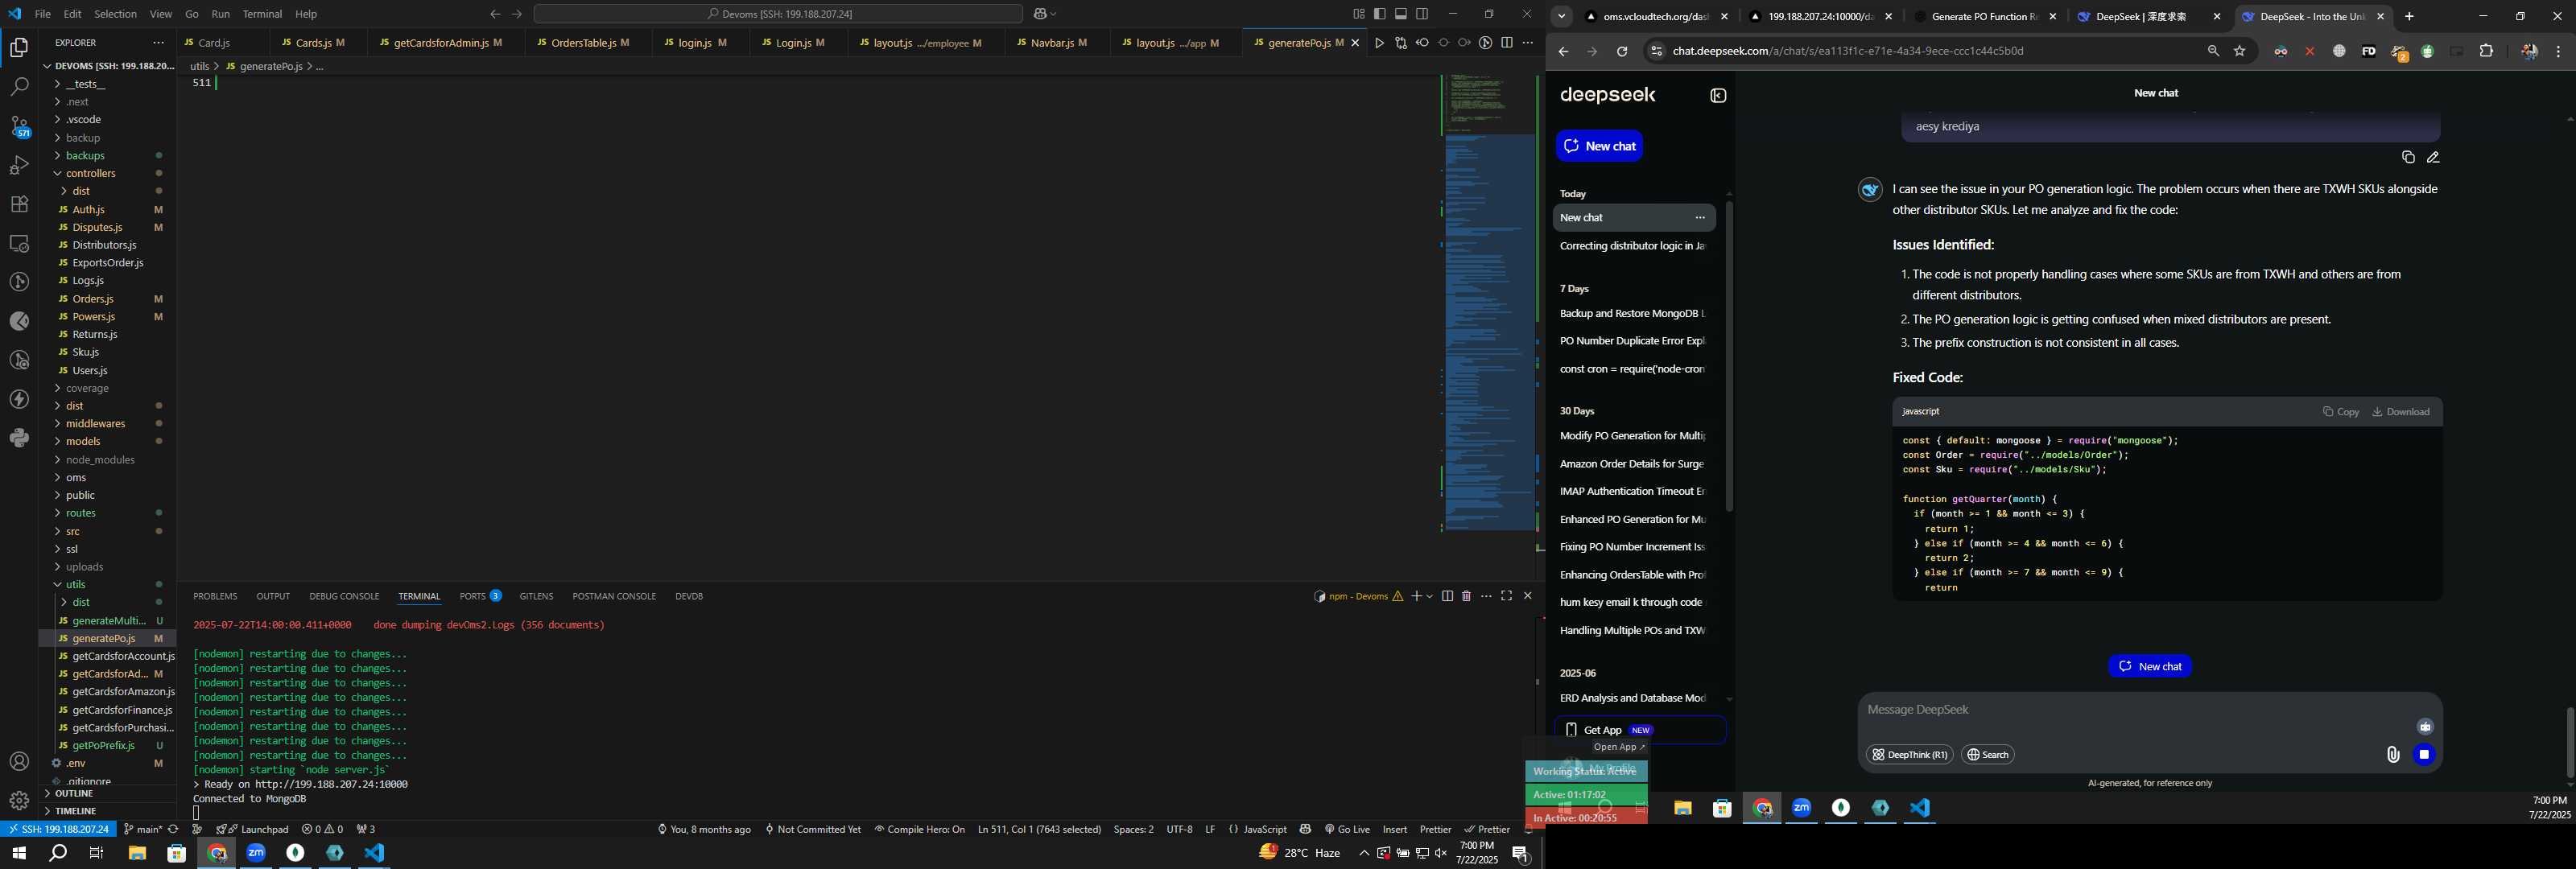The height and width of the screenshot is (869, 2576).
Task: Open 'Fixing PO Number Increment' chat
Action: pos(1632,547)
